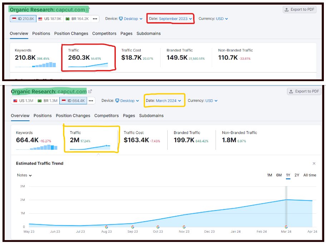Open more databases dots after BR 164.2K
Screen dimensions: 326x243
[x=95, y=19]
